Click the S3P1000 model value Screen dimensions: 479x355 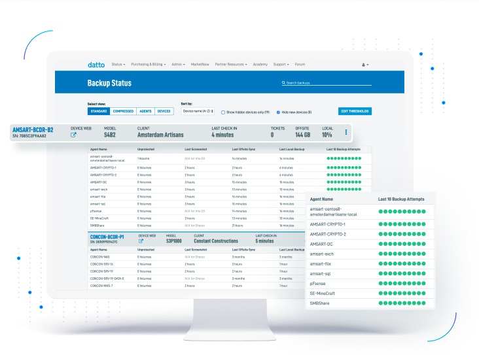coord(174,241)
